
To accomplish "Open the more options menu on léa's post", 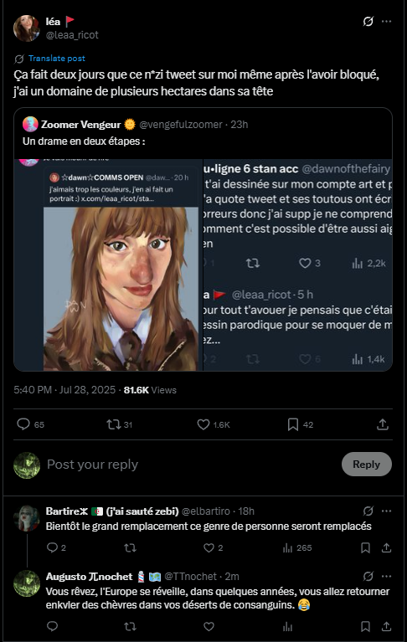I will [x=386, y=21].
